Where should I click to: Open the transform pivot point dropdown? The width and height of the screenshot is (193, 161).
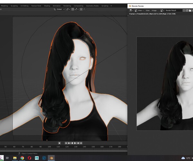tap(68, 9)
